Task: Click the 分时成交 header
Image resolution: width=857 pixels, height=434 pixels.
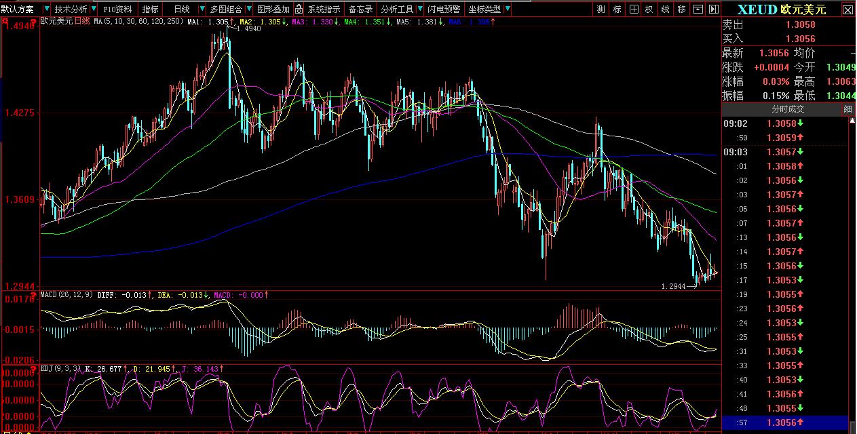Action: [787, 109]
